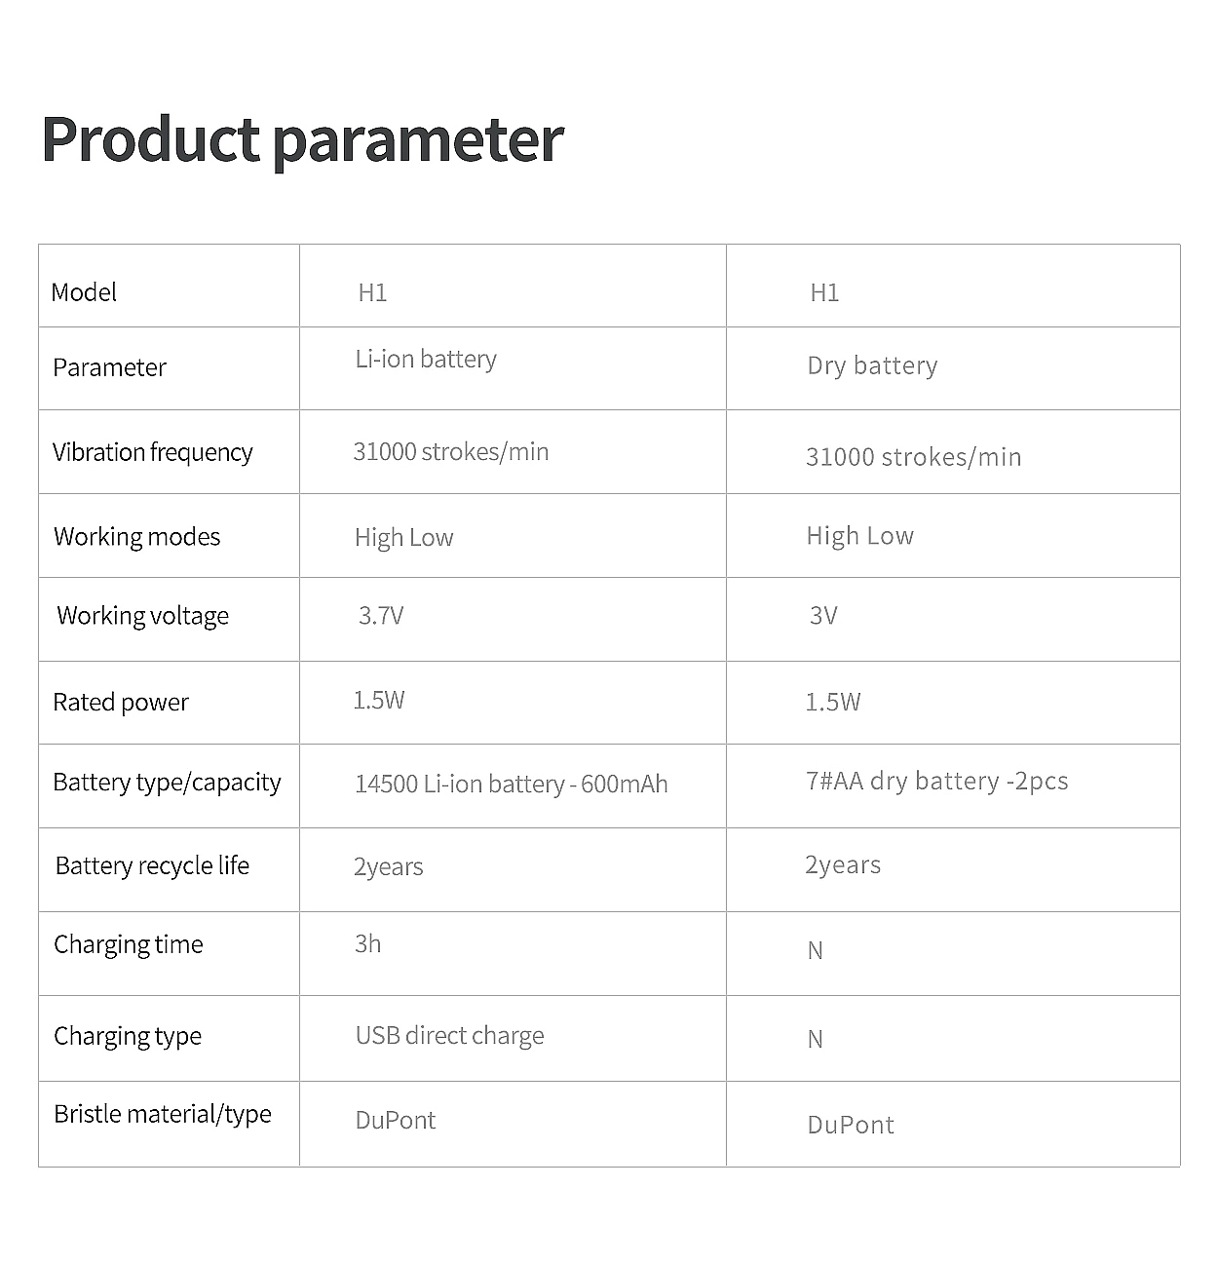The image size is (1218, 1264).
Task: Click the "Dry battery" parameter cell
Action: [872, 365]
